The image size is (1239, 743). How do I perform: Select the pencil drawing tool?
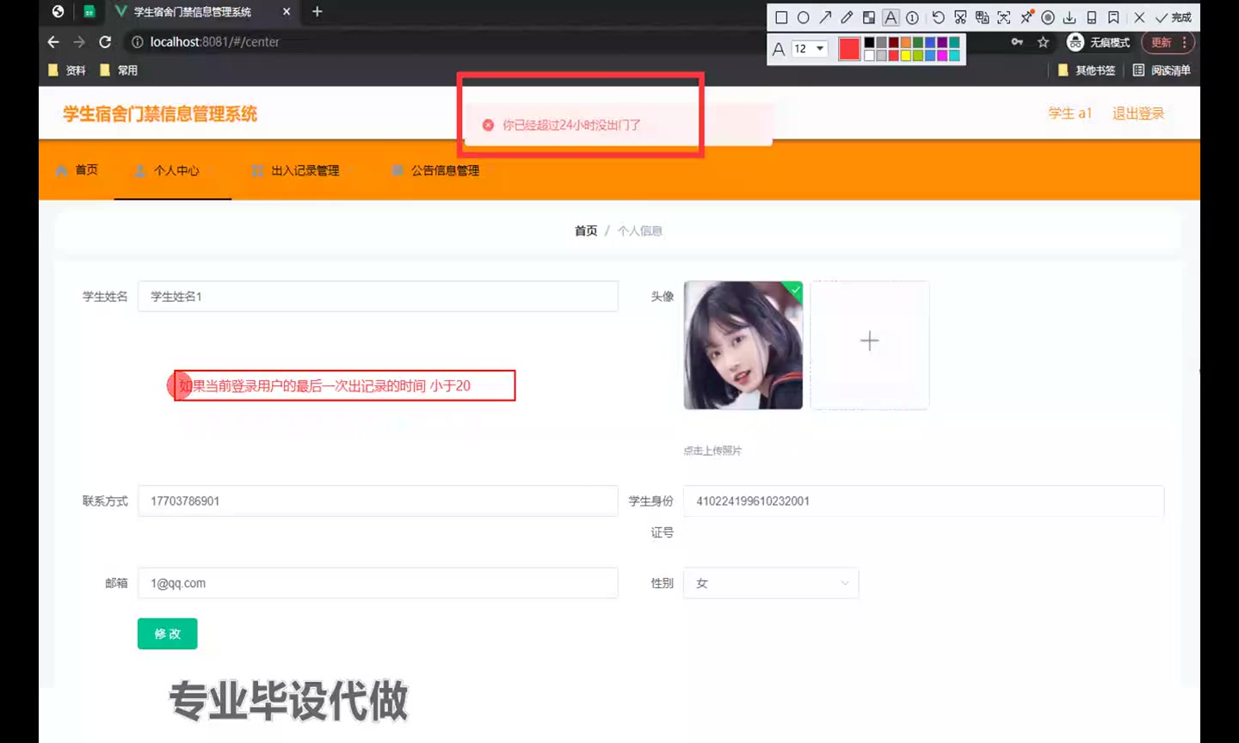pyautogui.click(x=847, y=17)
